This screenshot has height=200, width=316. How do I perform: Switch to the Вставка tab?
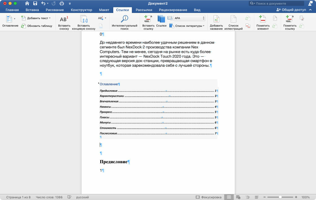pyautogui.click(x=32, y=10)
